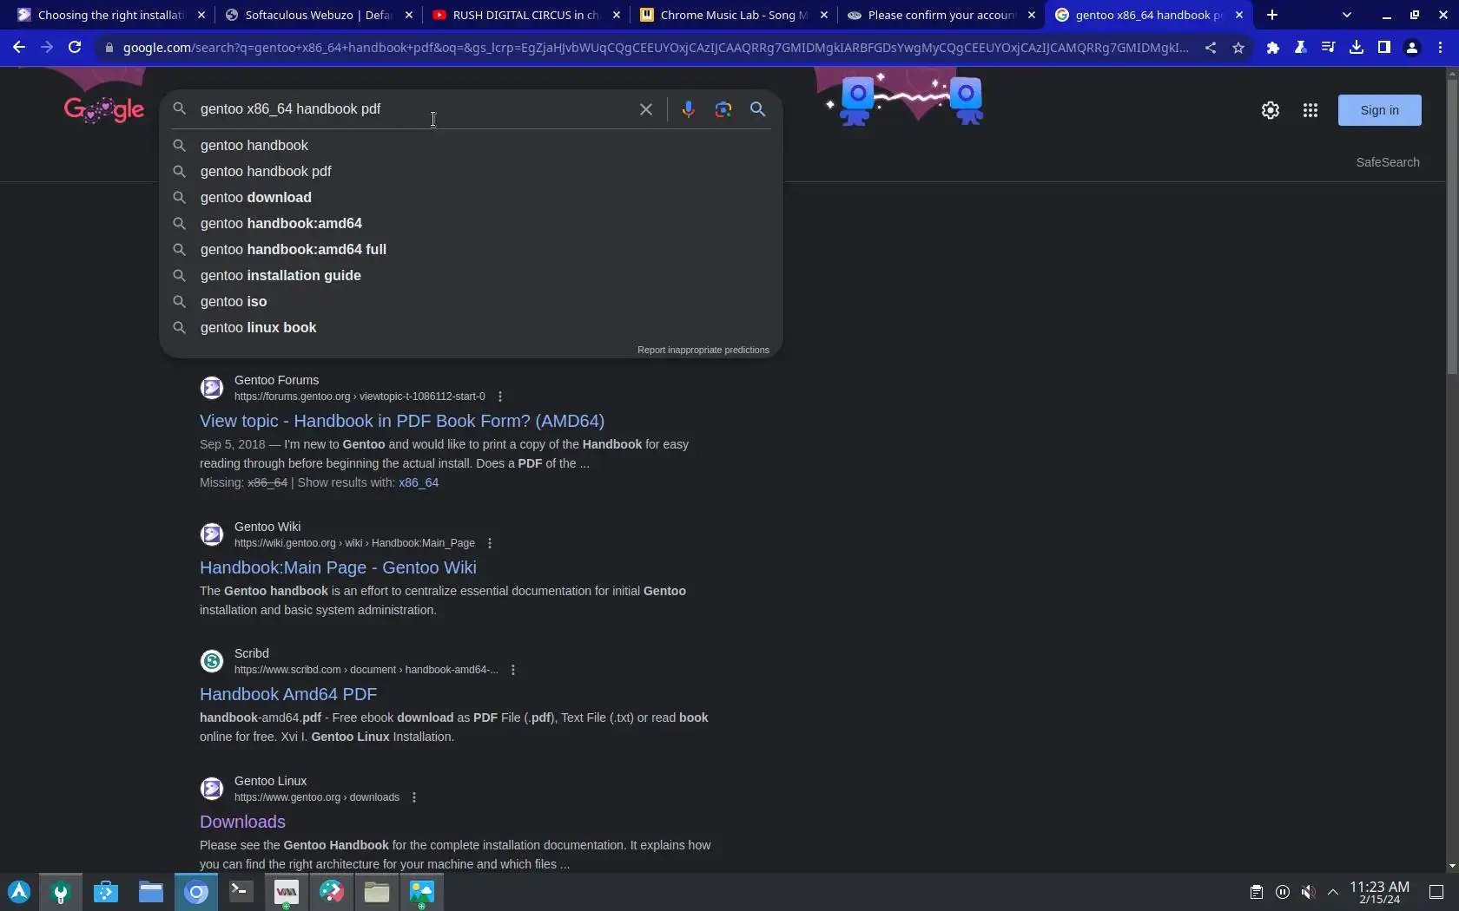Select suggestion 'gentoo linux book'

(x=471, y=328)
